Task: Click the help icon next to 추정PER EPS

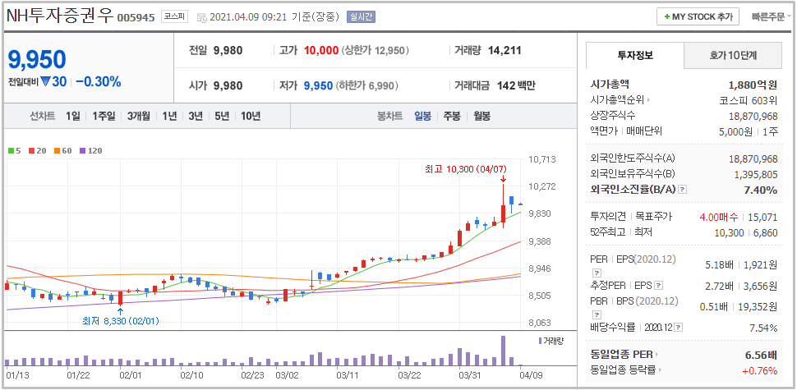Action: click(x=659, y=286)
